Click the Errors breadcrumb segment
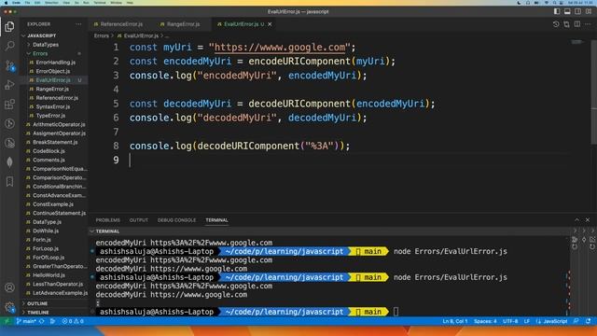This screenshot has width=597, height=336. tap(102, 35)
